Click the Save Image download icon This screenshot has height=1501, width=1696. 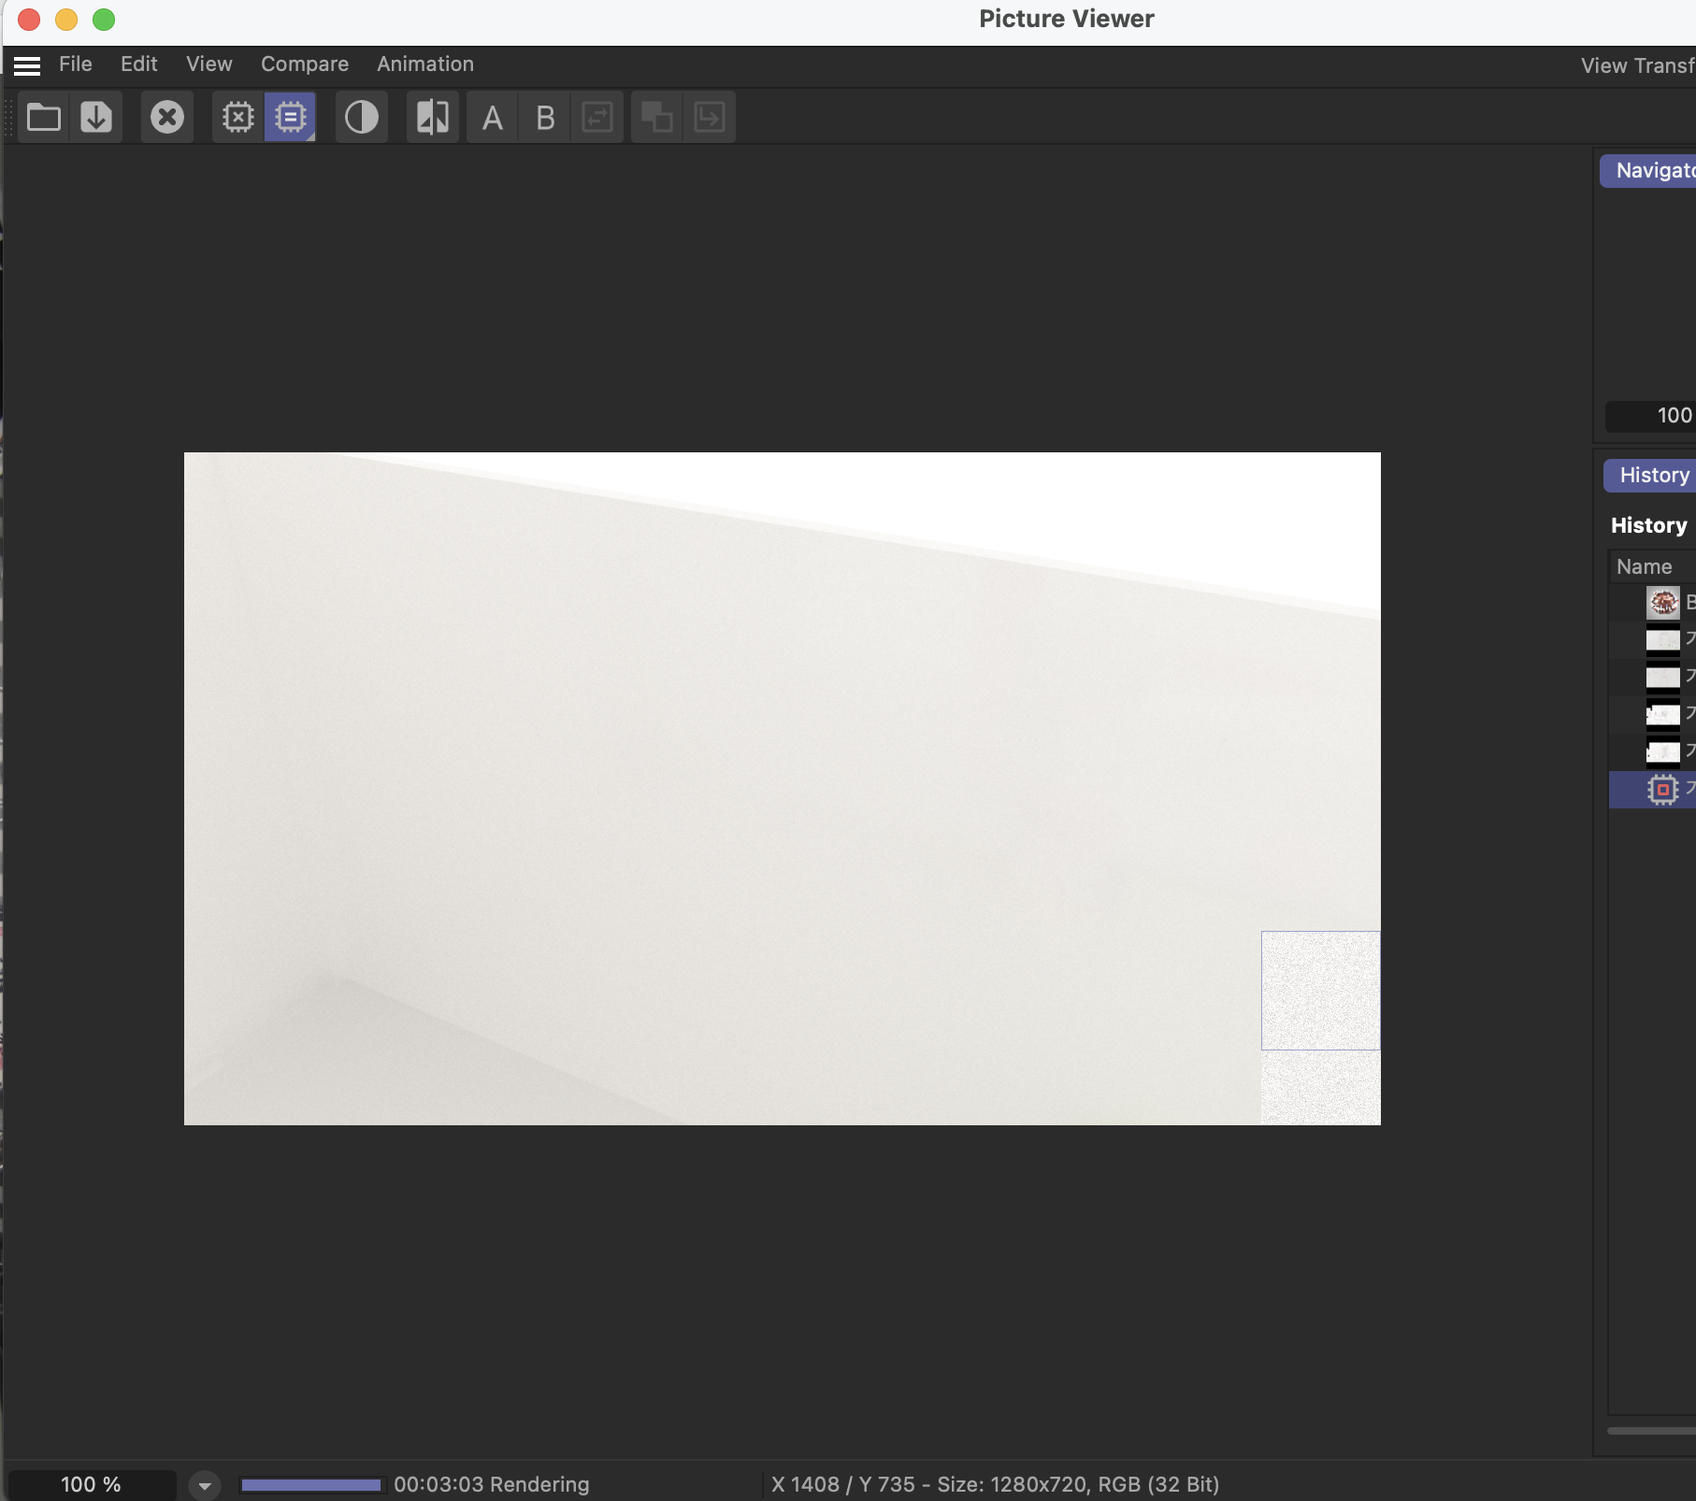coord(96,118)
